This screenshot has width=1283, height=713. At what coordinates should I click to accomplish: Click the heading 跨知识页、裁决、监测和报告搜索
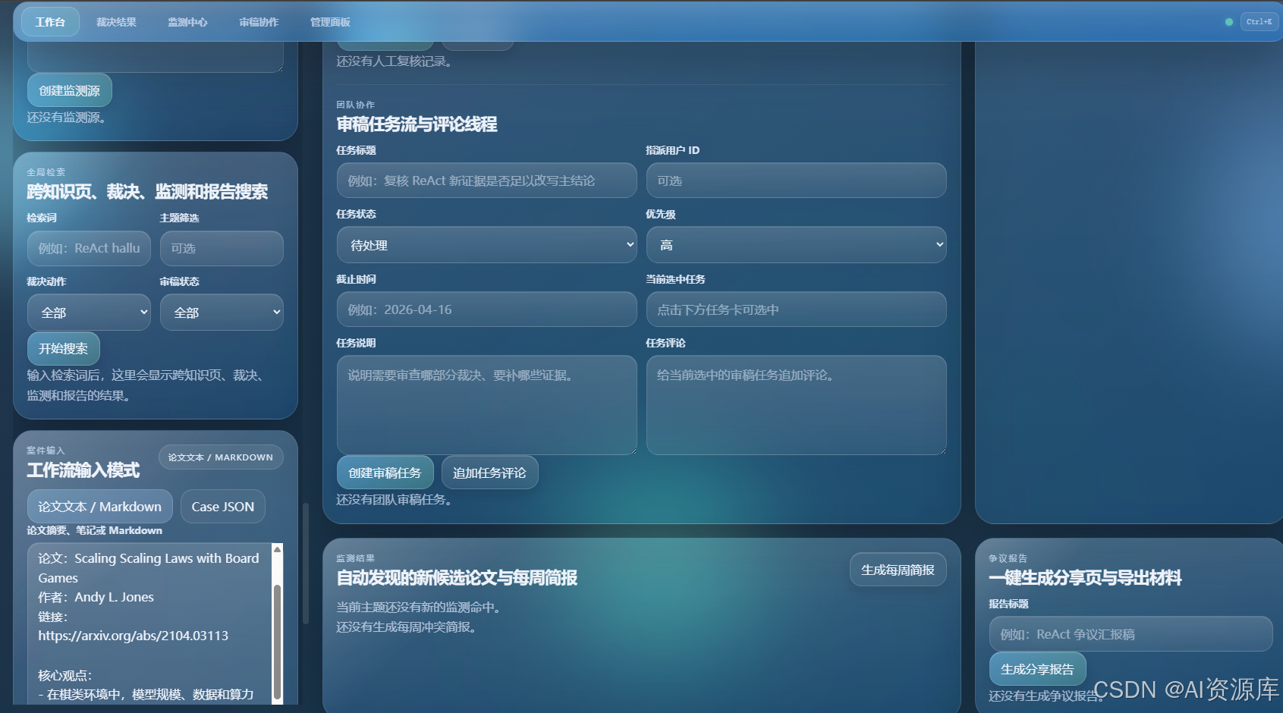tap(147, 192)
